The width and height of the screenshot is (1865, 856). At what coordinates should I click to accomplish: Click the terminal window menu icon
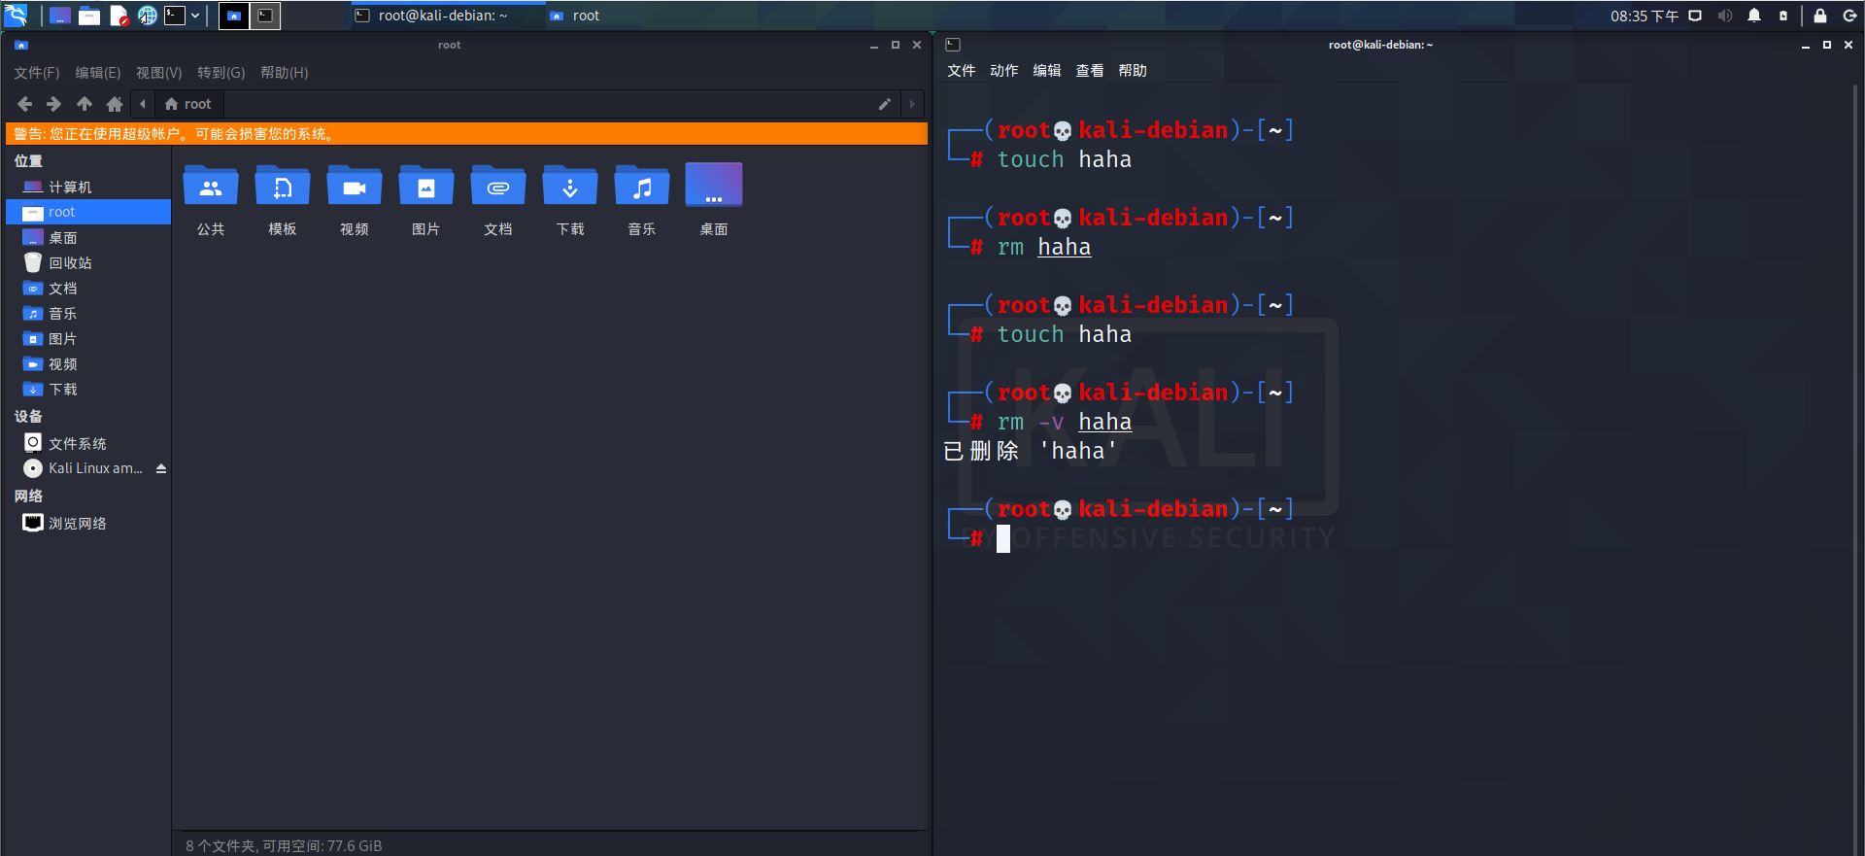coord(953,45)
